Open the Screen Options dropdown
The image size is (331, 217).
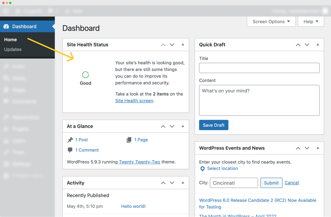tap(271, 22)
